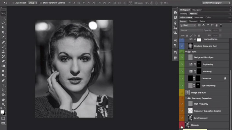Screen dimensions: 232x130
Task: Select the Move tool
Action: click(x=3, y=13)
